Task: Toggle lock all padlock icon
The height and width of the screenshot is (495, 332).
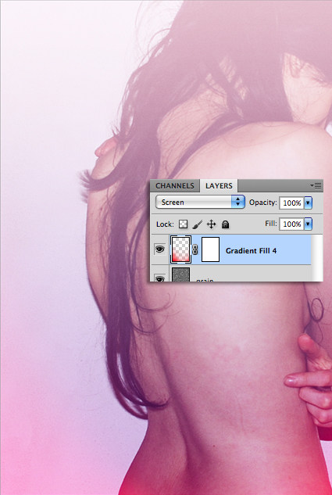Action: 225,224
